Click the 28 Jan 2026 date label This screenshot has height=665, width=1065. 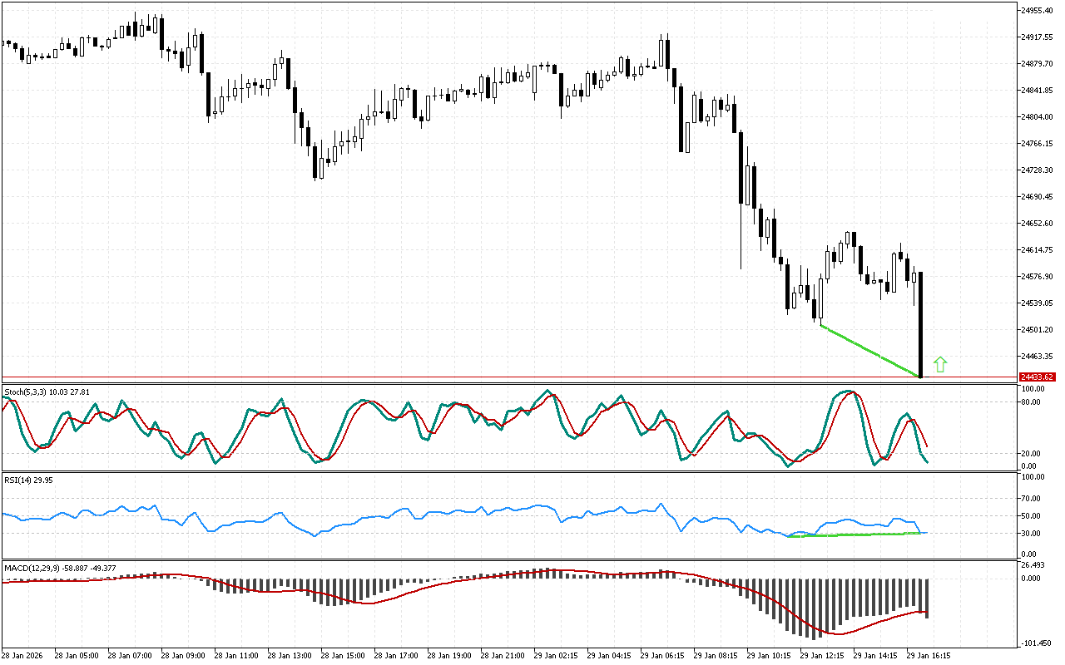(x=25, y=655)
